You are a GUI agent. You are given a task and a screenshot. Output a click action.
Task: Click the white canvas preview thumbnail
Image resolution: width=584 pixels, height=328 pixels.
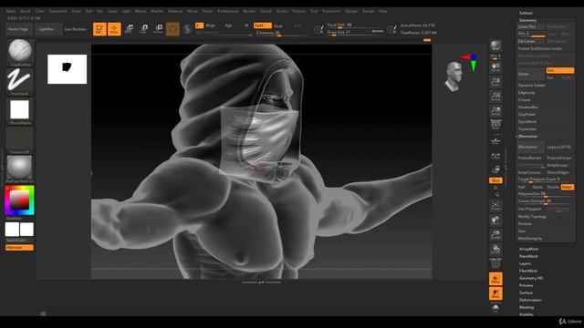click(67, 69)
